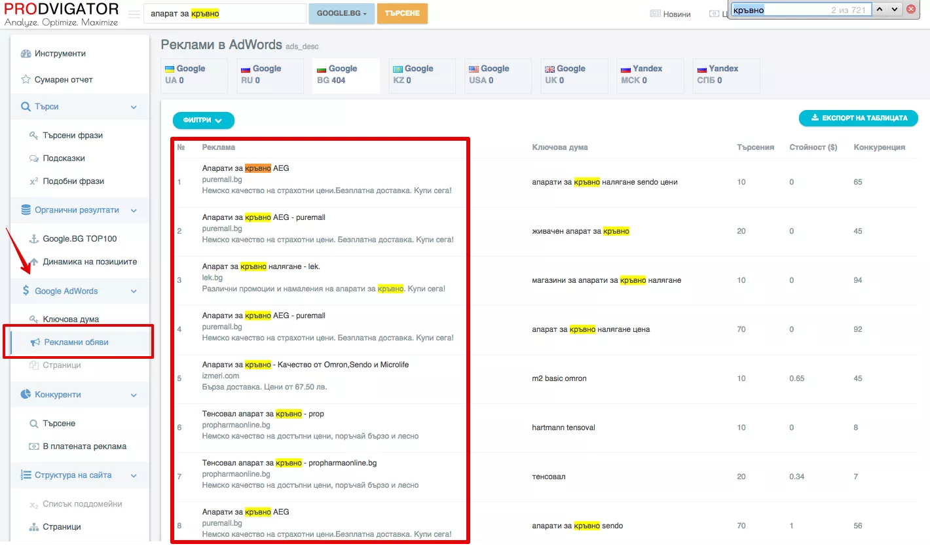Select the Google BG 404 tab

click(346, 75)
